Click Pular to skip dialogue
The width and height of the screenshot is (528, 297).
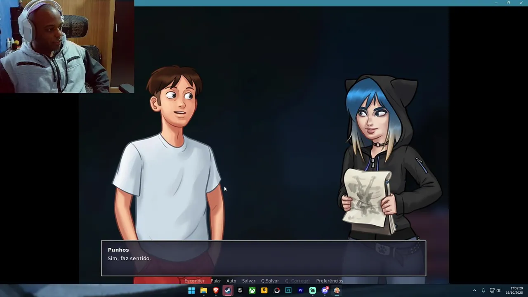pos(216,281)
